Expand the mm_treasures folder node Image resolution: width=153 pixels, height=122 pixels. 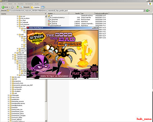(17, 25)
